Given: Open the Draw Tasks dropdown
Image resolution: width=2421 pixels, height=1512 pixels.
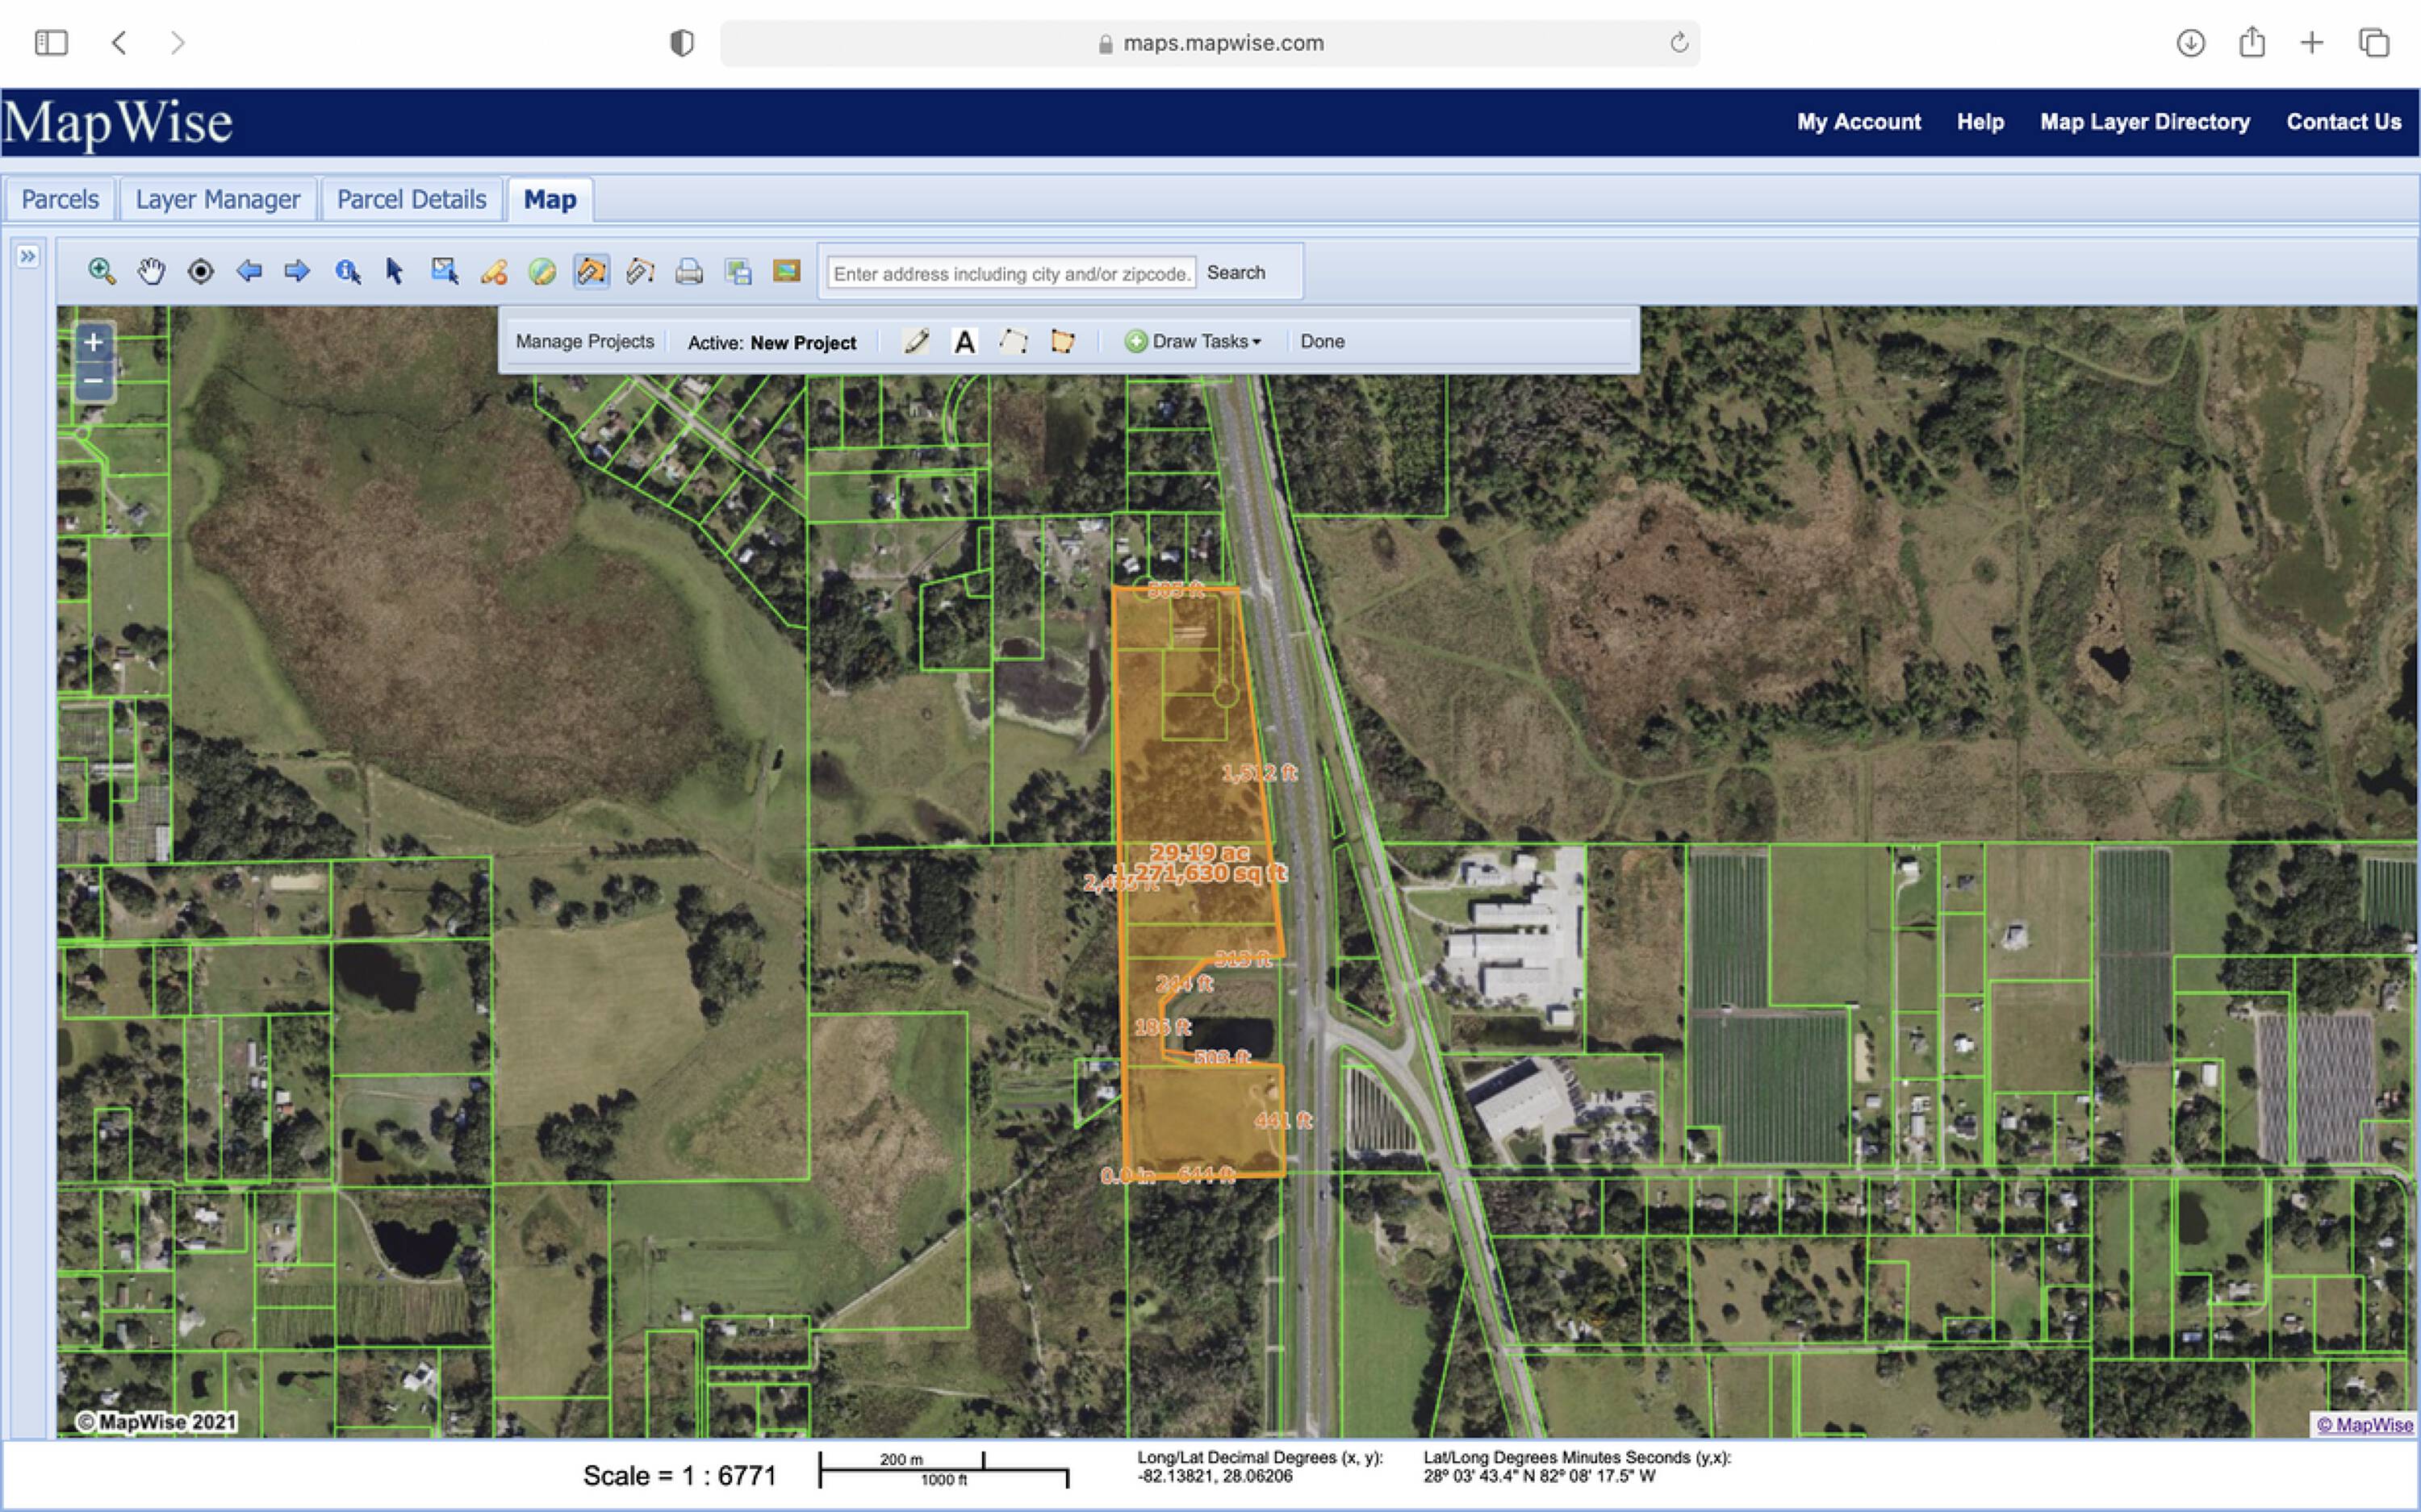Looking at the screenshot, I should pos(1194,342).
